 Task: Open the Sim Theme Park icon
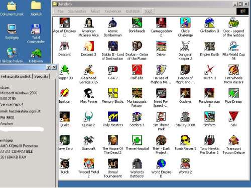pyautogui.click(x=161, y=117)
